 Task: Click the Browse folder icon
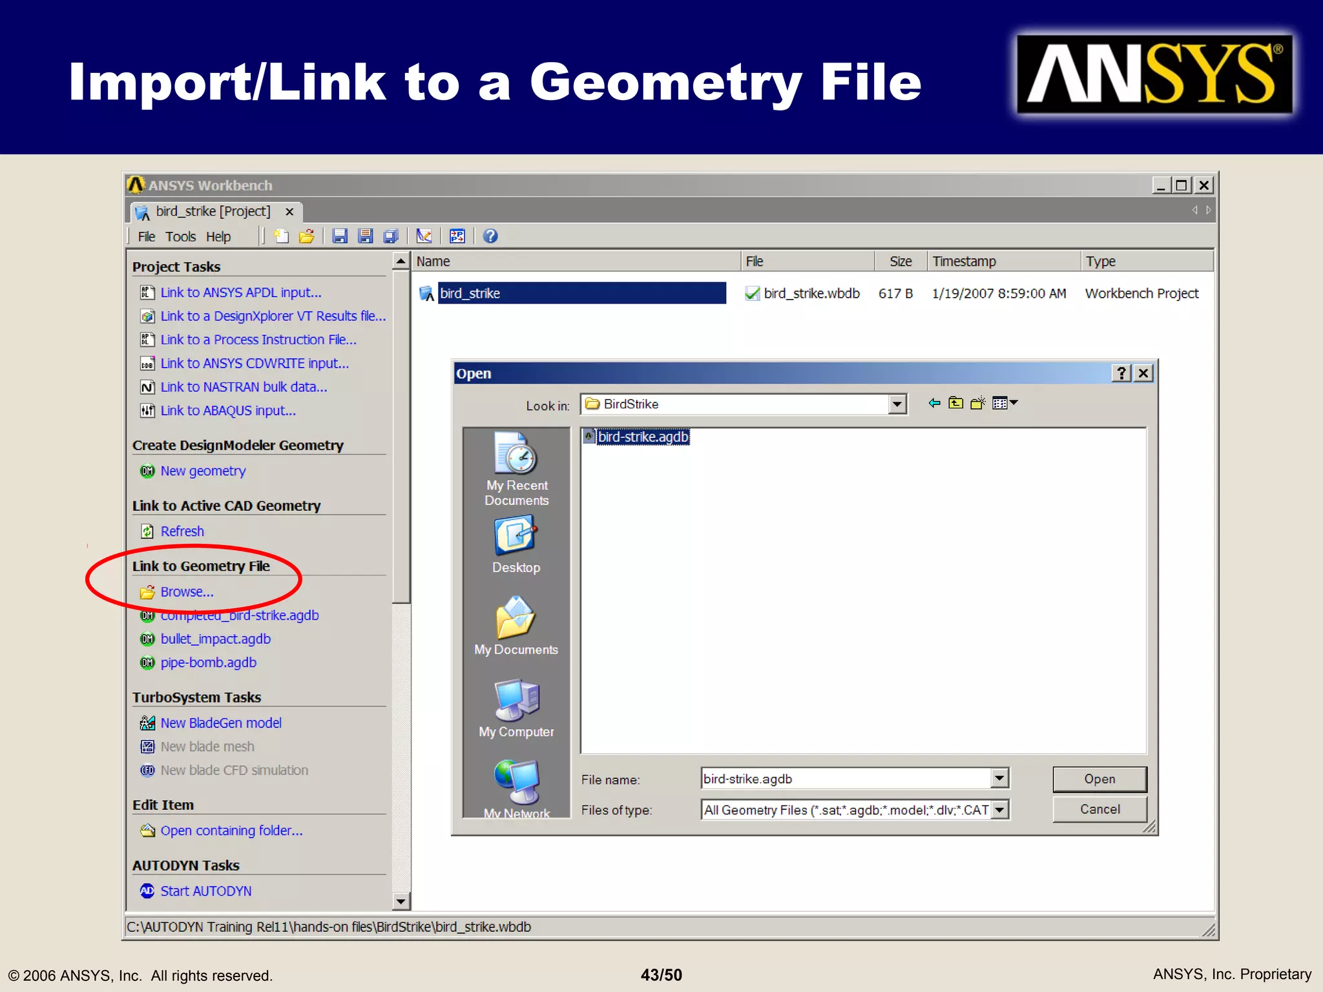click(x=147, y=592)
